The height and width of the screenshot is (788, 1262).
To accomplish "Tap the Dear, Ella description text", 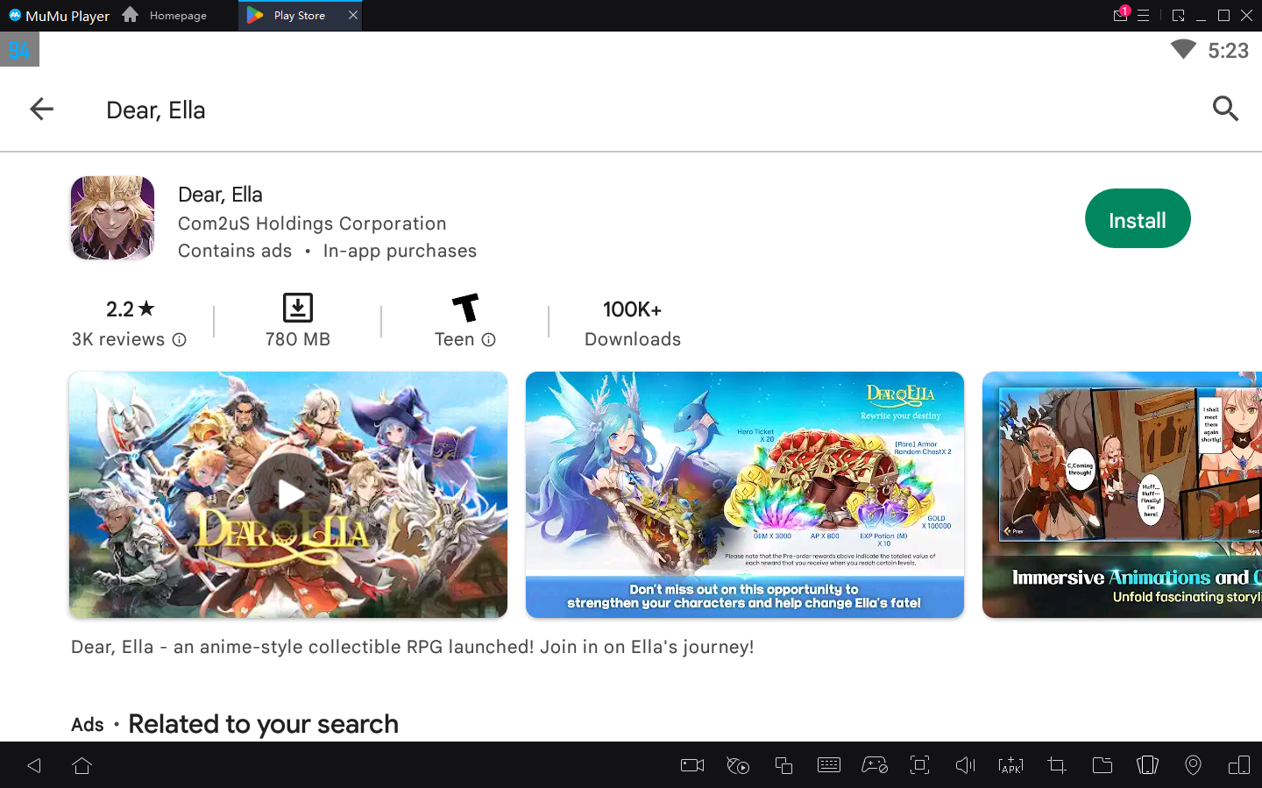I will pos(412,647).
